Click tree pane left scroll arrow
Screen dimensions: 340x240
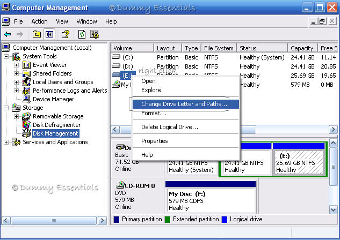click(6, 221)
